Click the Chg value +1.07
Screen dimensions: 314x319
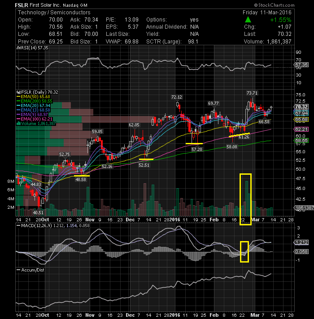pyautogui.click(x=285, y=27)
